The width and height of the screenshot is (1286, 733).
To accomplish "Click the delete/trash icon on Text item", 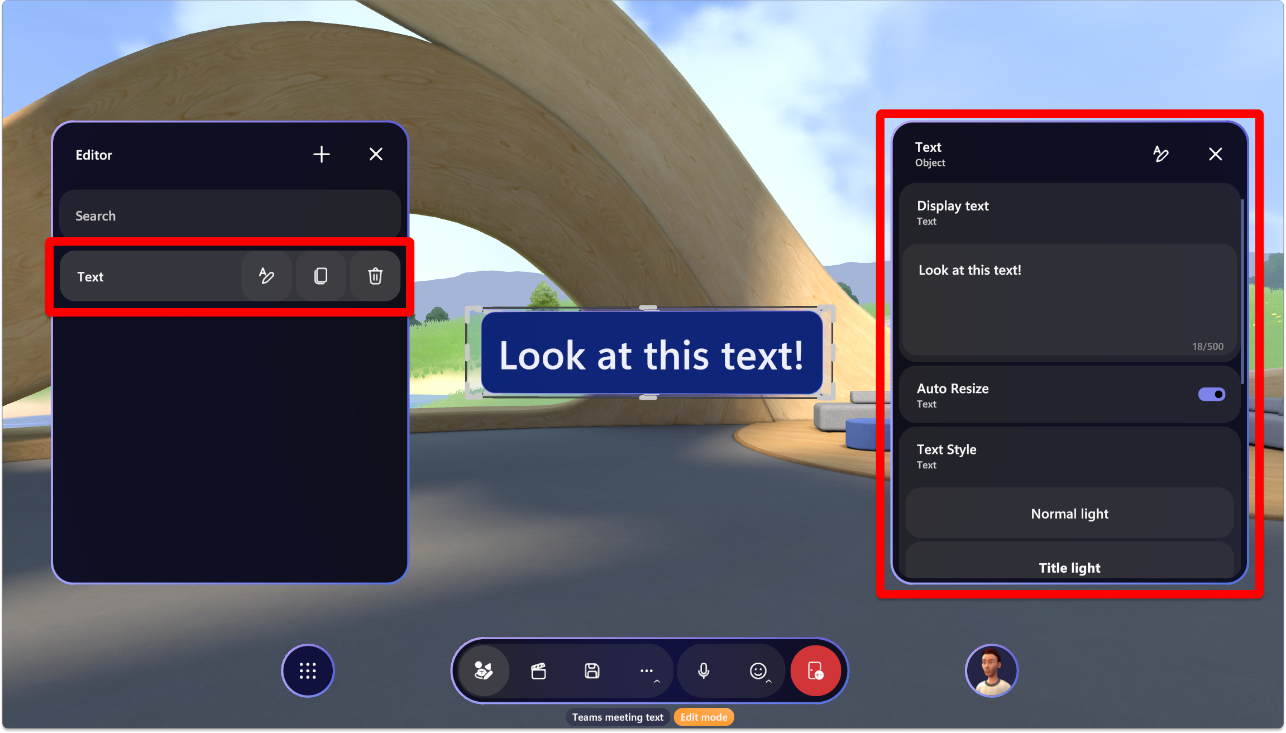I will click(375, 276).
